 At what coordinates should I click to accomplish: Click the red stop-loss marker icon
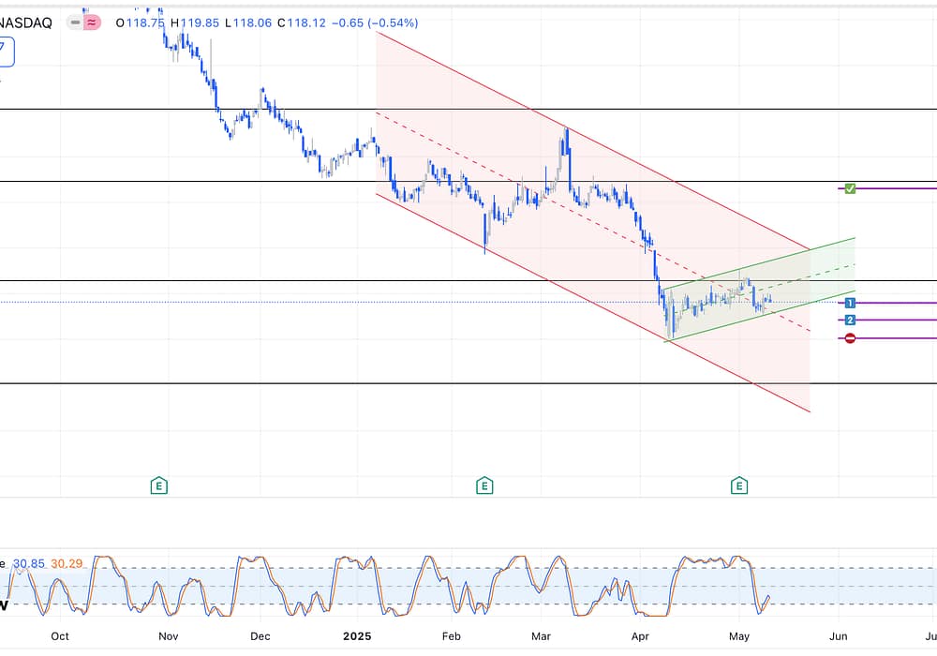pos(850,337)
